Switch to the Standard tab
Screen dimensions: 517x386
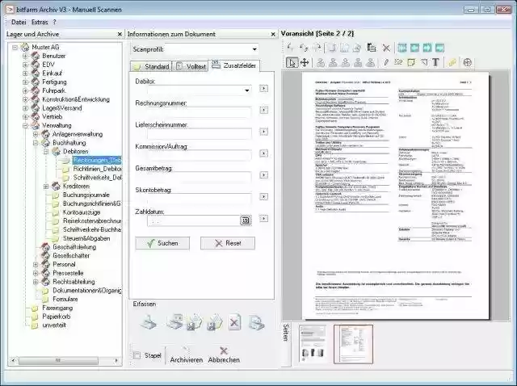tap(151, 66)
